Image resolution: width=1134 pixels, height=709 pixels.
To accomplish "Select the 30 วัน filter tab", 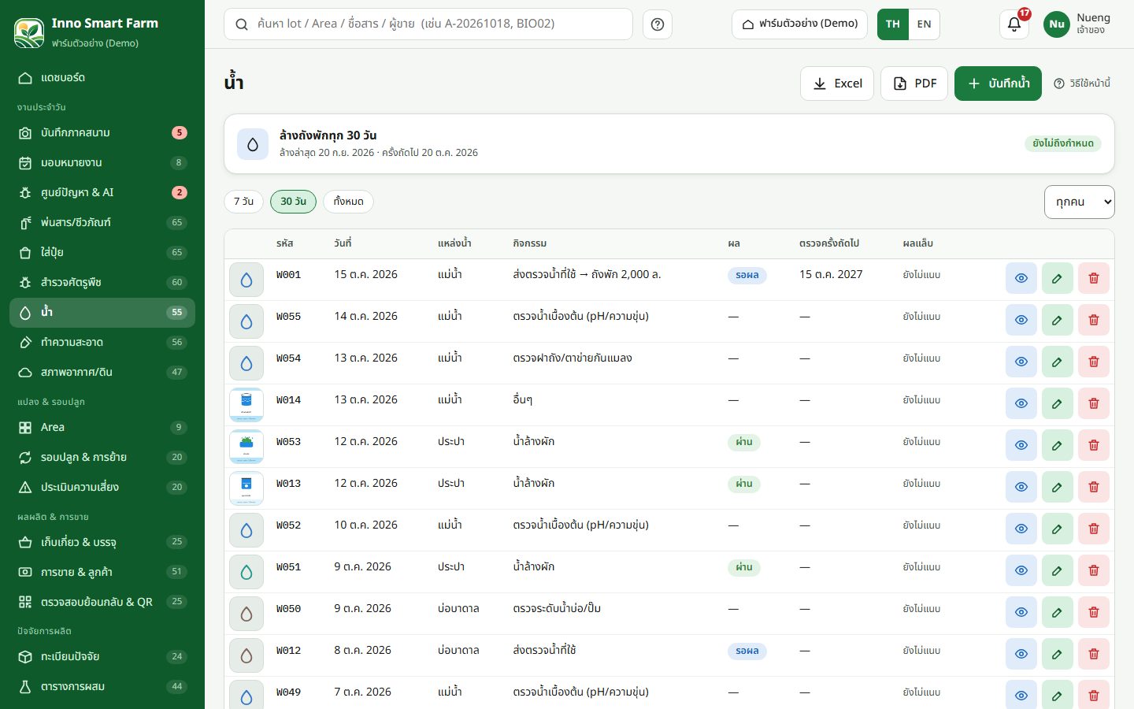I will coord(293,202).
